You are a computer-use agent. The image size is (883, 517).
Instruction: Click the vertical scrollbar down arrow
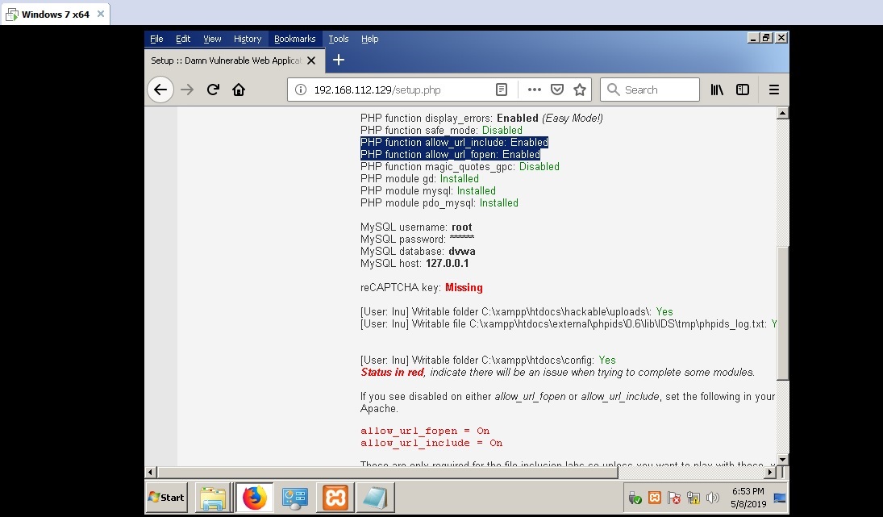(782, 460)
